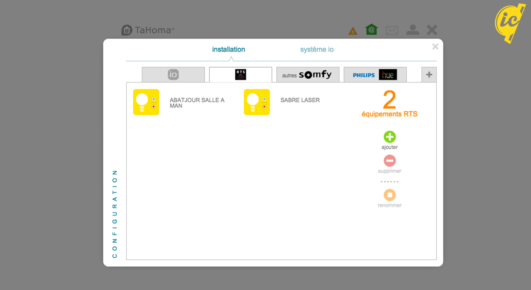Click the ajouter text label
The image size is (531, 290).
pos(390,147)
